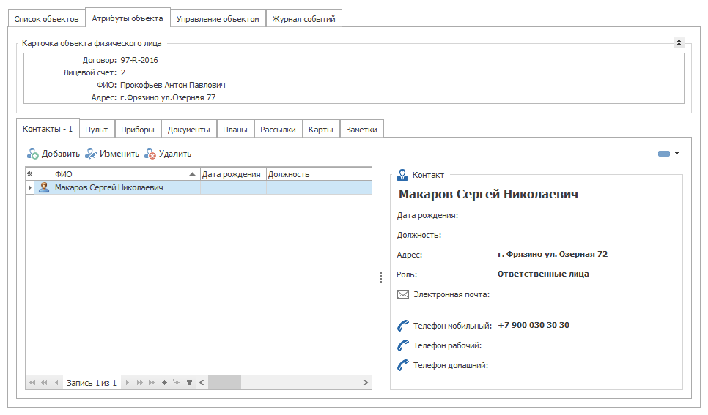Click the email envelope icon
Image resolution: width=708 pixels, height=415 pixels.
403,294
